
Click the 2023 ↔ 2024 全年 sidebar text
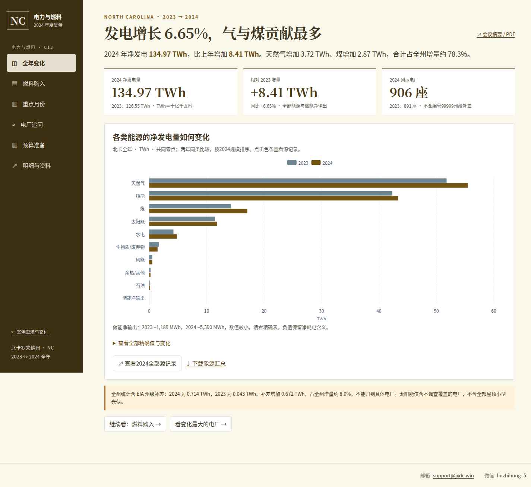31,357
